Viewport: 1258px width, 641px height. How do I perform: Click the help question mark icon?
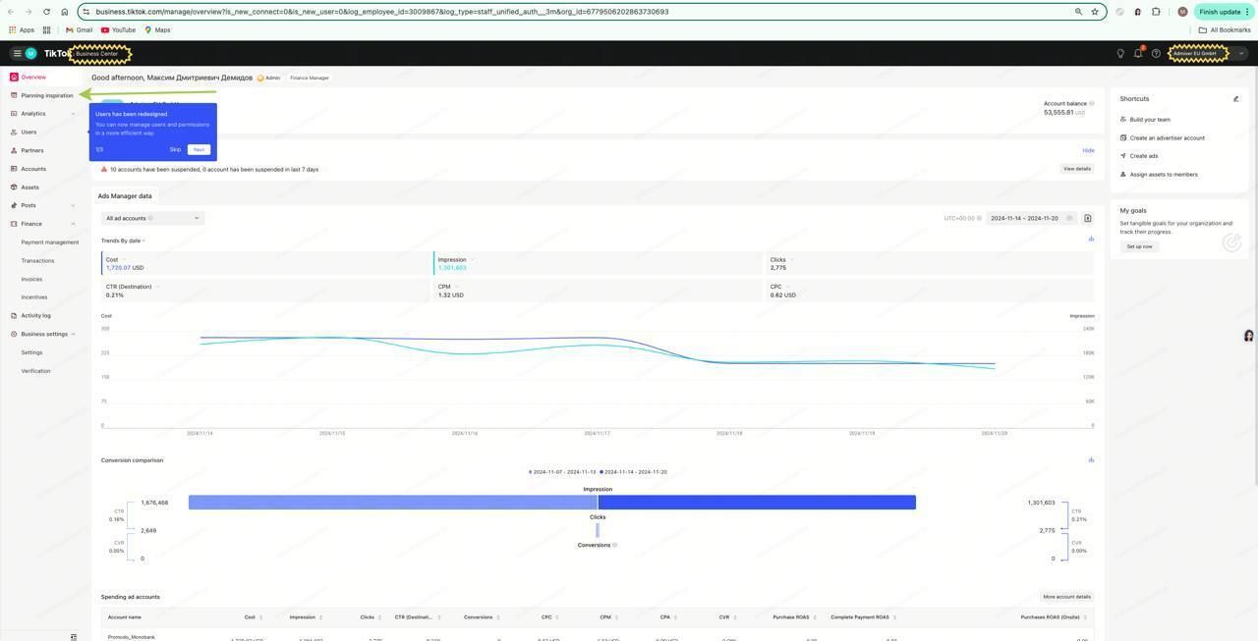click(x=1156, y=53)
